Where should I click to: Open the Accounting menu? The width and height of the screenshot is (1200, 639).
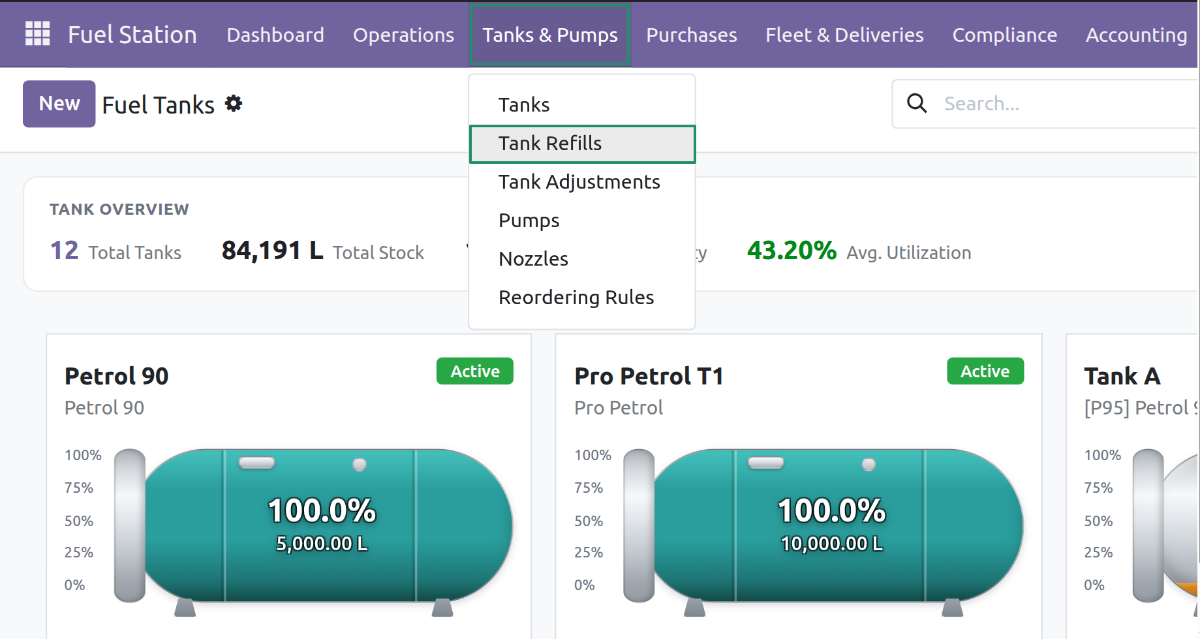point(1136,35)
